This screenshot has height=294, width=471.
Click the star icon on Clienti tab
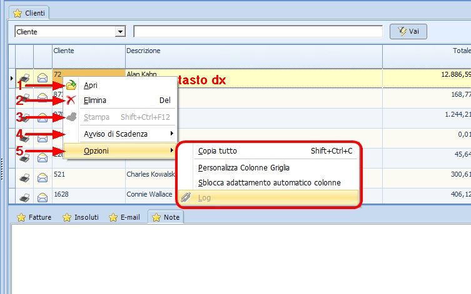pyautogui.click(x=18, y=13)
